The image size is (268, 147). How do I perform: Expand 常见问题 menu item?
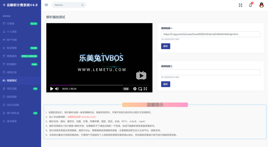point(21,89)
